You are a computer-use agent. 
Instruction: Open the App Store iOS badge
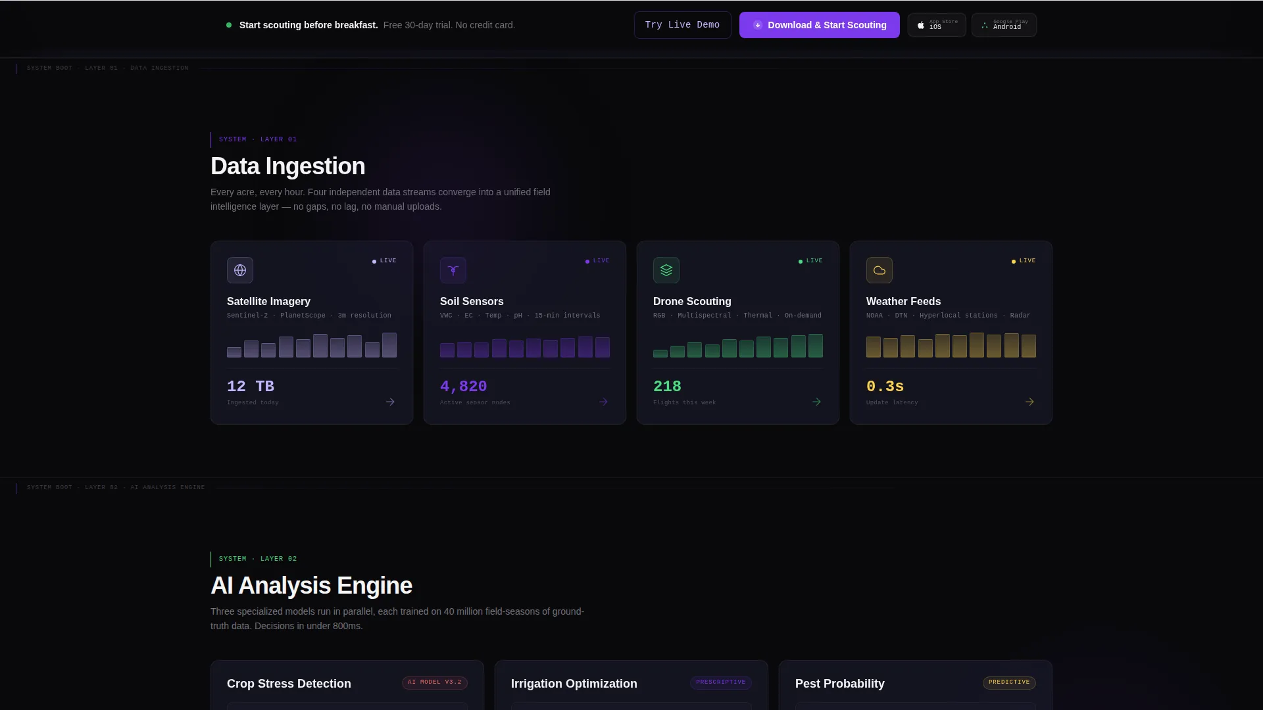937,25
